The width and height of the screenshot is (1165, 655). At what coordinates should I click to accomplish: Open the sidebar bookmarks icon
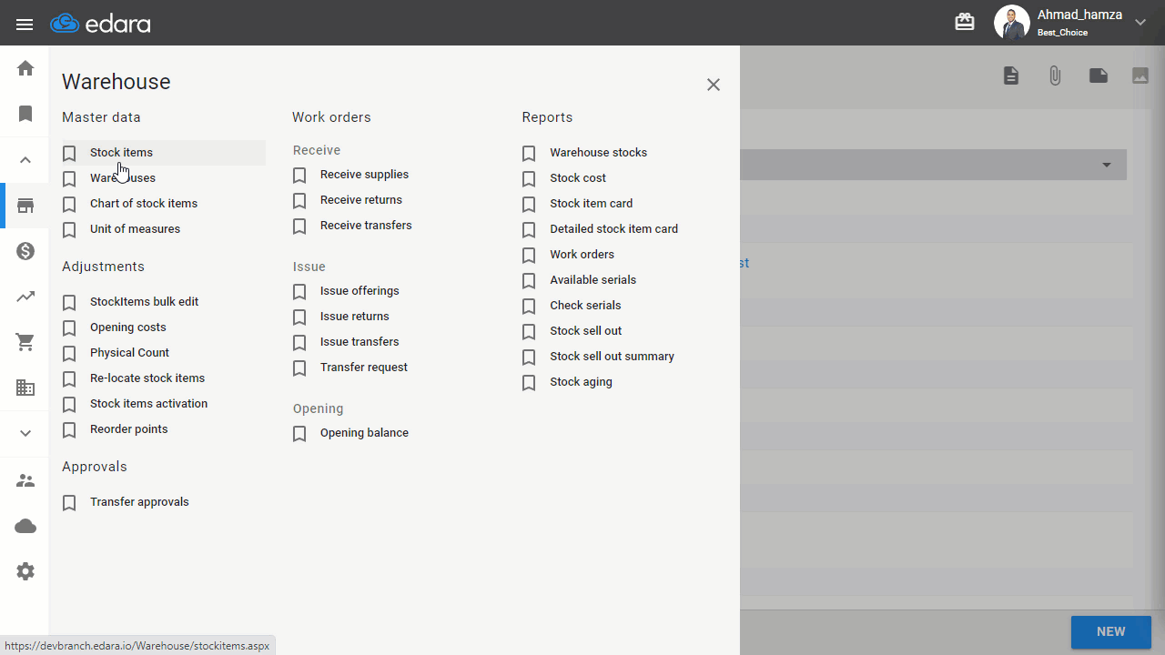[x=25, y=114]
